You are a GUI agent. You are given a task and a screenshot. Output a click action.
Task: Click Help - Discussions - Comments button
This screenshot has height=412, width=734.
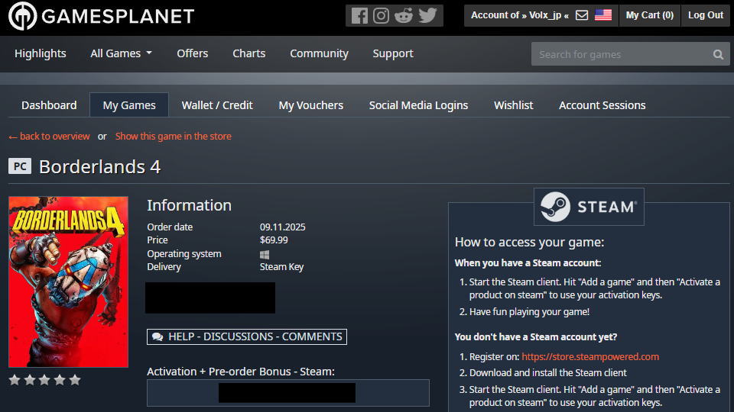coord(247,336)
